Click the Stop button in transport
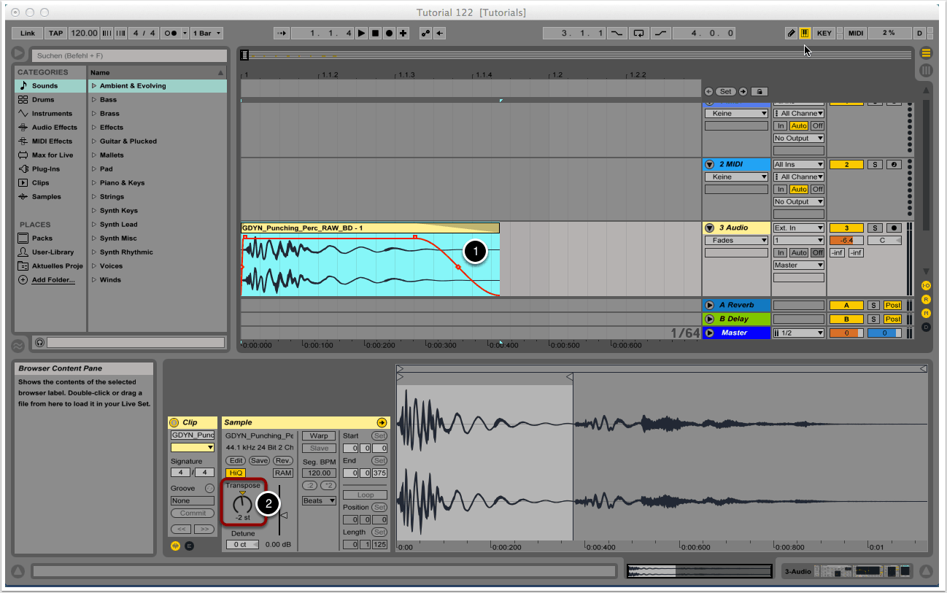This screenshot has height=593, width=947. pyautogui.click(x=375, y=34)
